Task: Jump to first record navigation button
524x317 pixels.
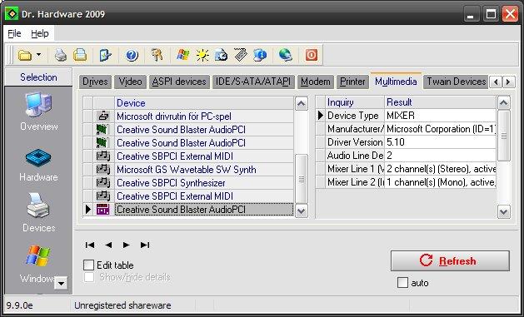Action: click(90, 245)
